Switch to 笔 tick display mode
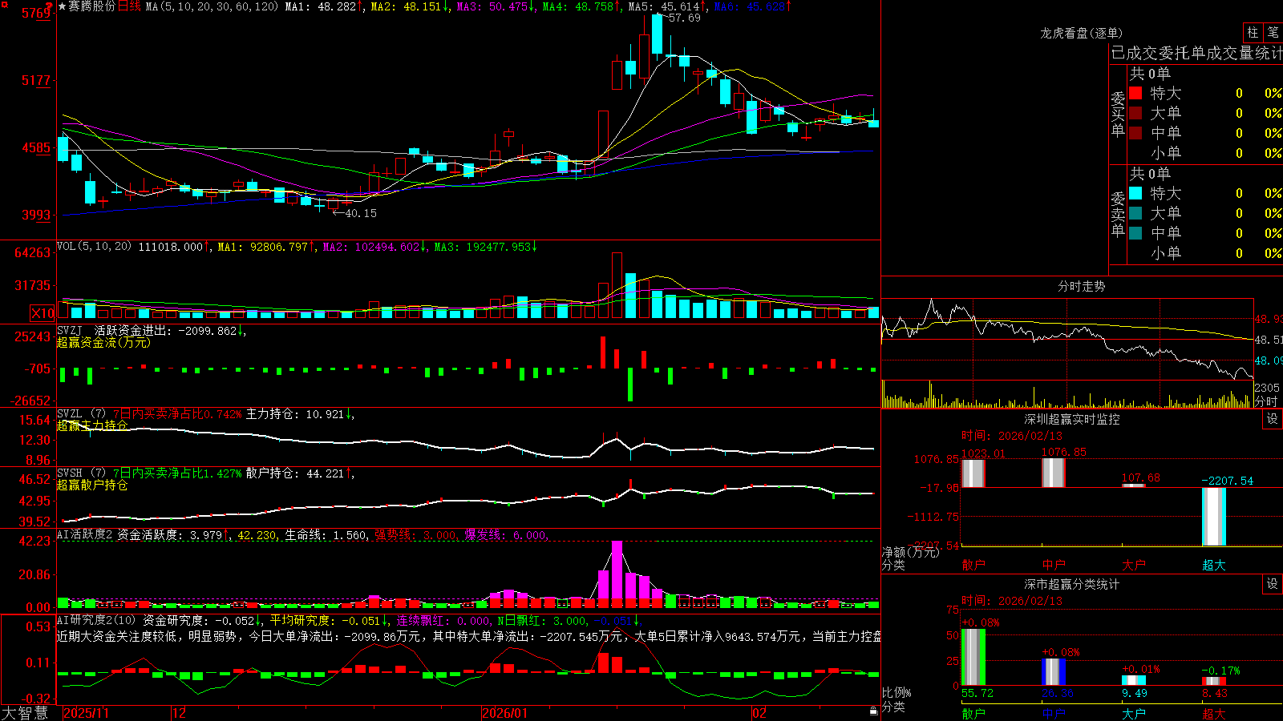This screenshot has width=1283, height=721. coord(1273,32)
